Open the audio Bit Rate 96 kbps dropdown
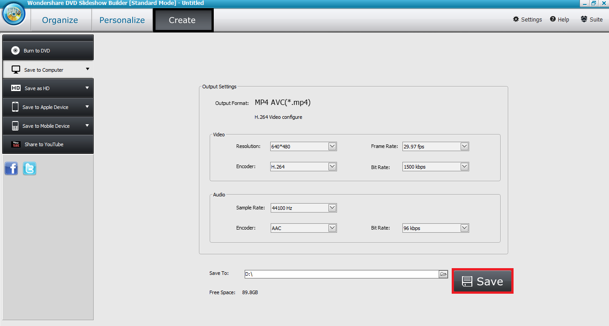The width and height of the screenshot is (609, 326). (x=436, y=228)
